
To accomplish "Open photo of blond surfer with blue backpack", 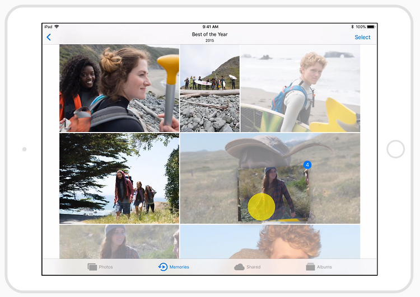I will 300,88.
